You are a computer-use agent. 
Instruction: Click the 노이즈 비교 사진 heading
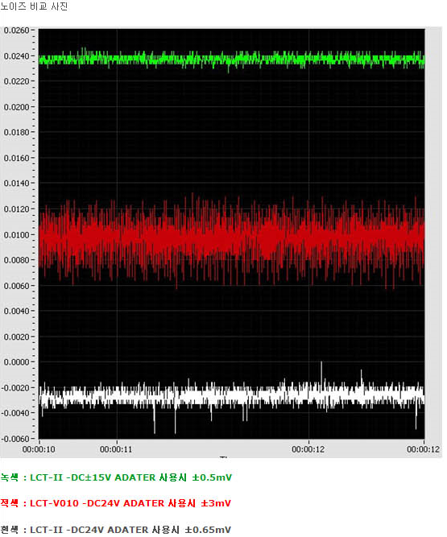point(34,6)
